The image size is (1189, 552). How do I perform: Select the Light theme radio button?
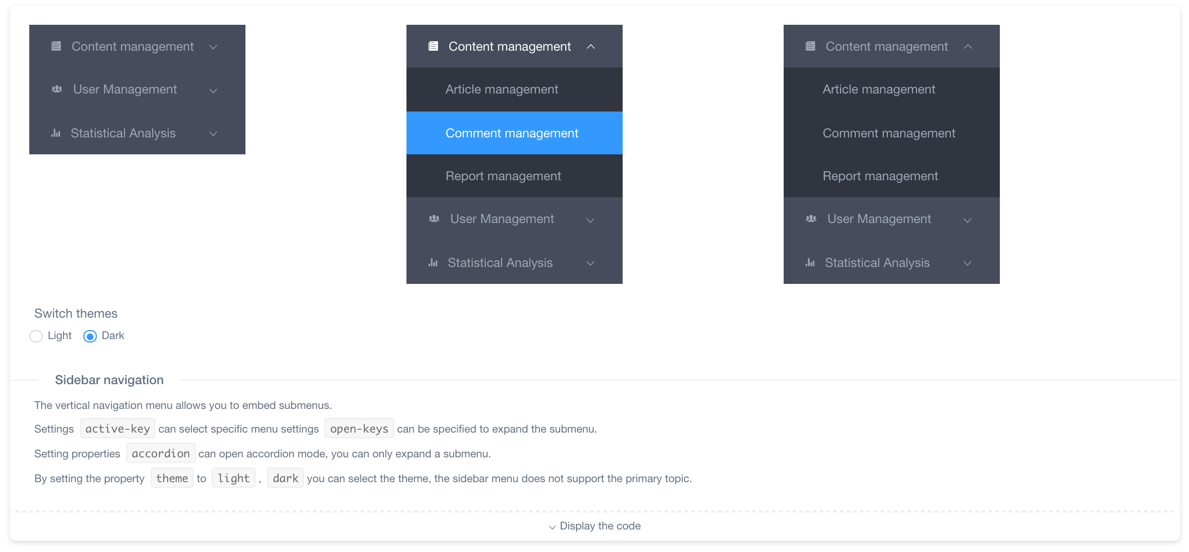36,336
